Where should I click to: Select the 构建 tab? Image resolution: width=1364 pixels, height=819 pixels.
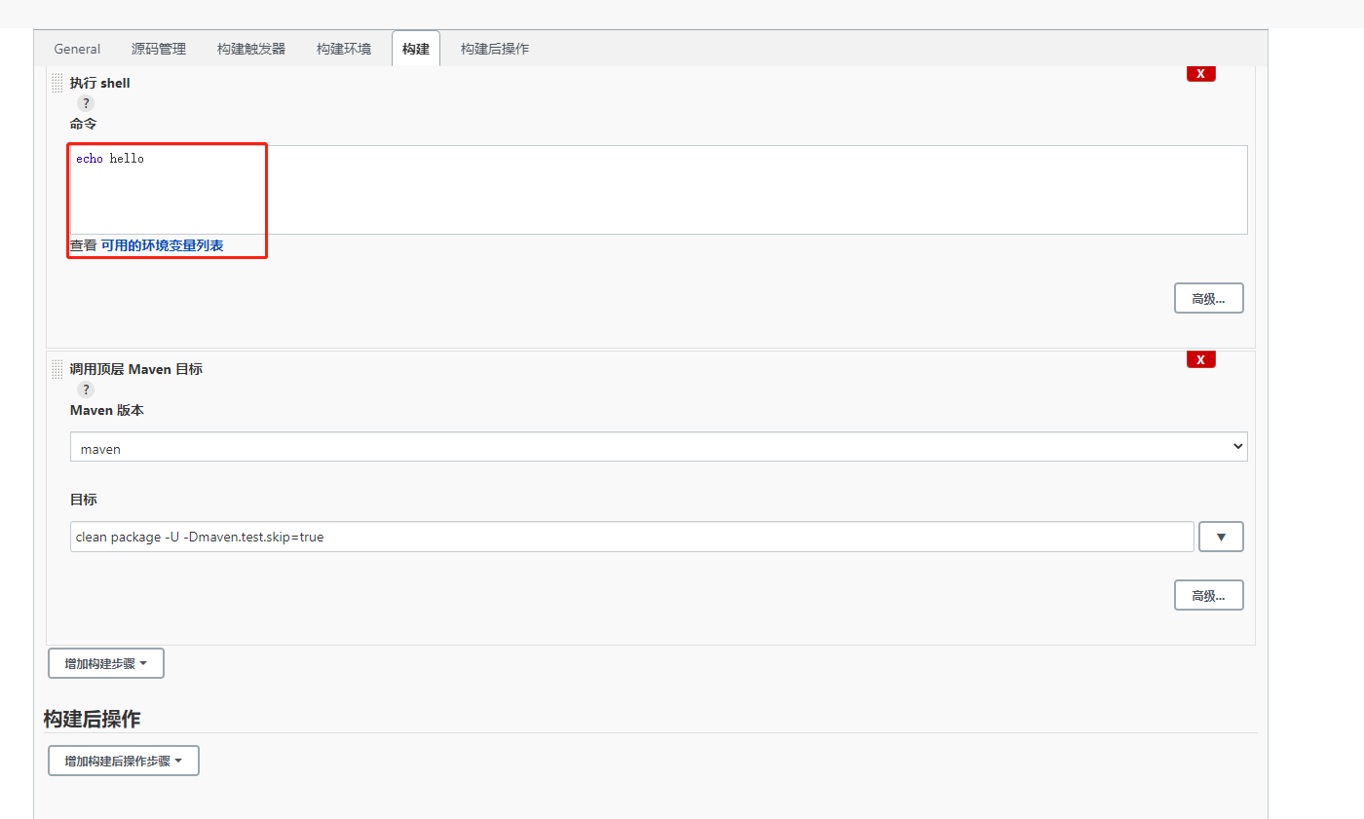(x=416, y=49)
